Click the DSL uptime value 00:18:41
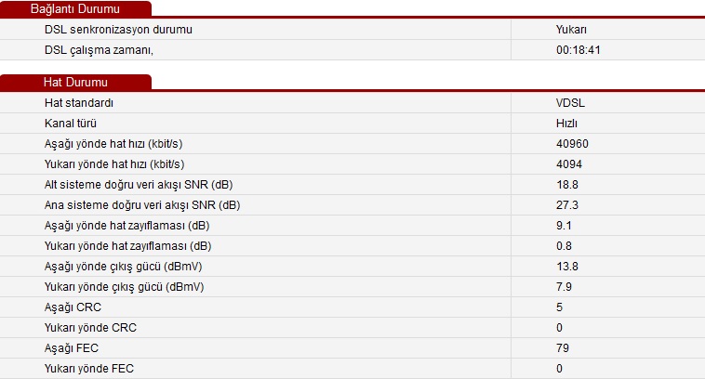This screenshot has width=705, height=379. click(579, 50)
